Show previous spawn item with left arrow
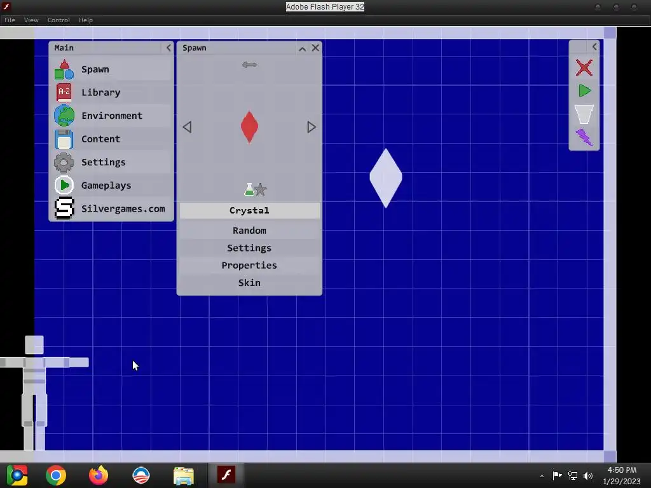This screenshot has width=651, height=488. [188, 127]
